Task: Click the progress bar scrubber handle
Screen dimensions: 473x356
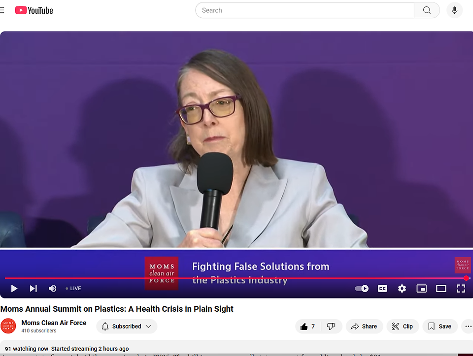Action: [467, 278]
